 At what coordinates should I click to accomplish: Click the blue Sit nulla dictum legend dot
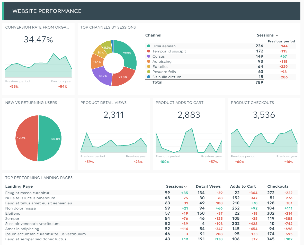coord(148,77)
